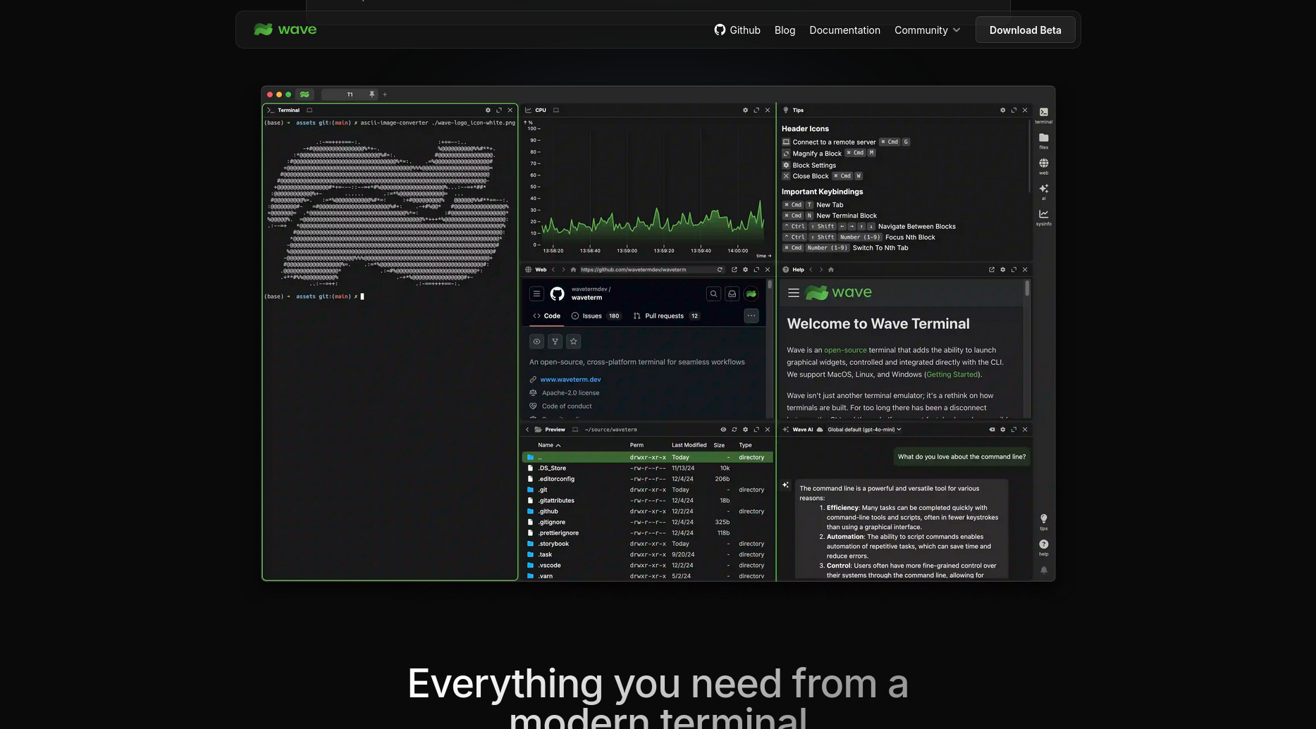Open CPU block settings gear

(745, 110)
